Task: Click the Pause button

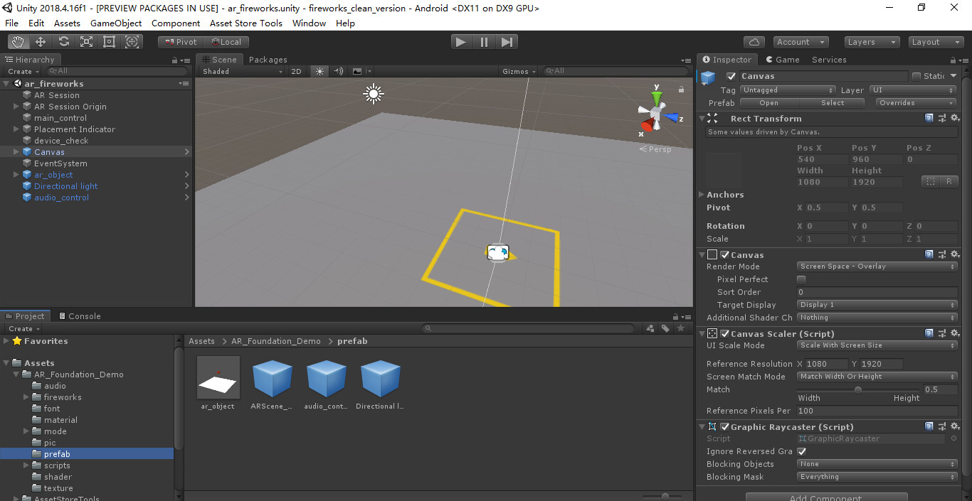Action: [x=484, y=42]
